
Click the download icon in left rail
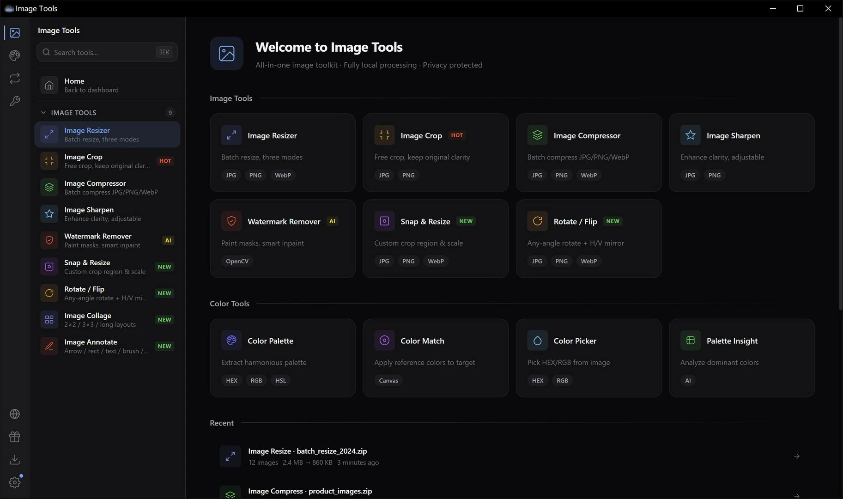(x=15, y=459)
